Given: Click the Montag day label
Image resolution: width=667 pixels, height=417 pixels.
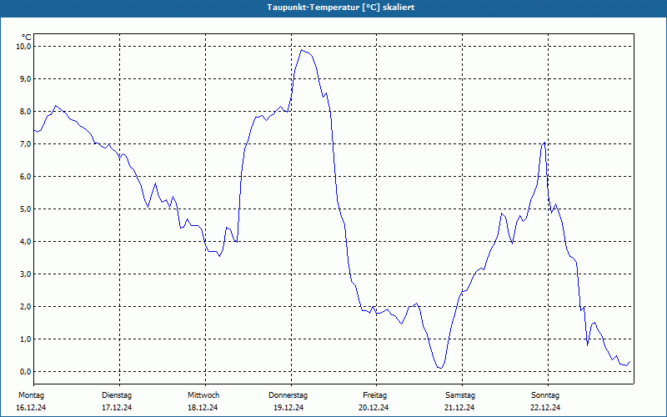Looking at the screenshot, I should [31, 395].
